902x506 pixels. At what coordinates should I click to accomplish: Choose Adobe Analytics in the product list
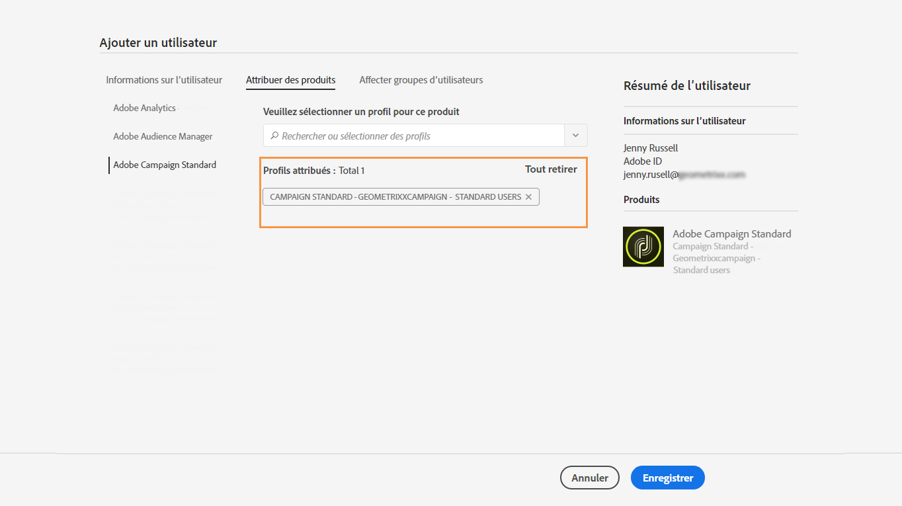144,108
